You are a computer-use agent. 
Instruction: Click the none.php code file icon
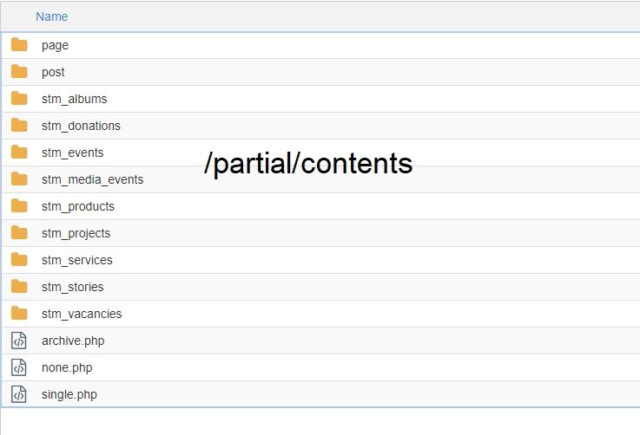tap(19, 367)
